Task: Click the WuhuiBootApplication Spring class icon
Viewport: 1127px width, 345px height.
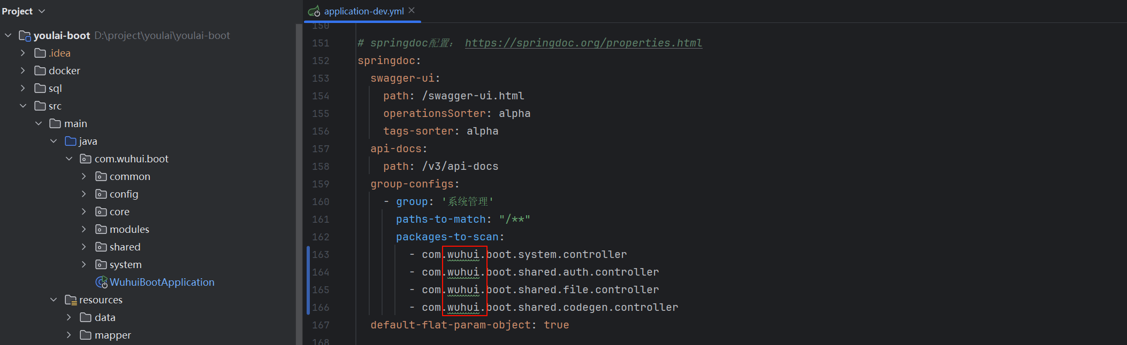Action: (101, 282)
